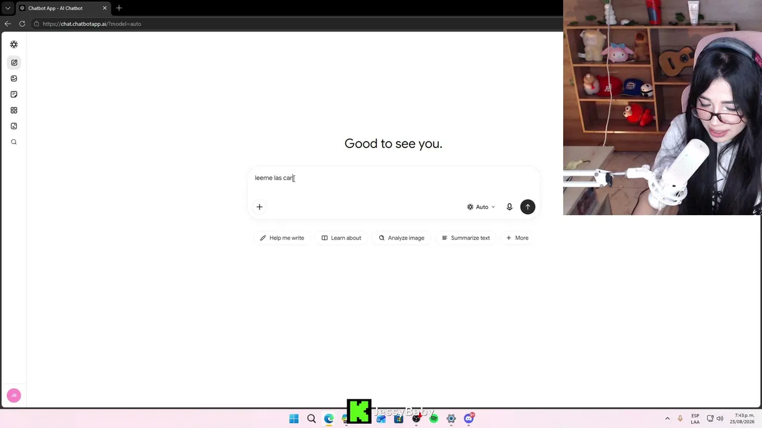Choose the Summarize text suggestion
Viewport: 762px width, 428px height.
(466, 238)
